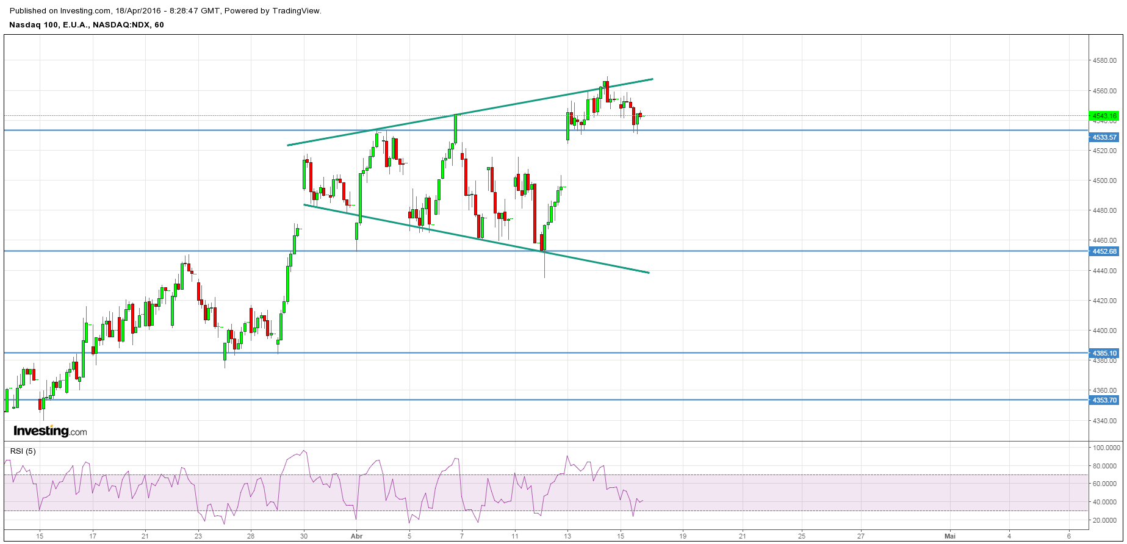Image resolution: width=1127 pixels, height=544 pixels.
Task: Click the 4520.00 price axis value
Action: pyautogui.click(x=1105, y=151)
